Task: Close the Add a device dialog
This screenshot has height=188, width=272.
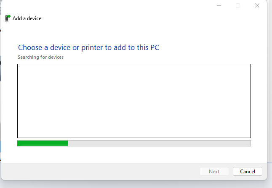Action: click(x=257, y=5)
